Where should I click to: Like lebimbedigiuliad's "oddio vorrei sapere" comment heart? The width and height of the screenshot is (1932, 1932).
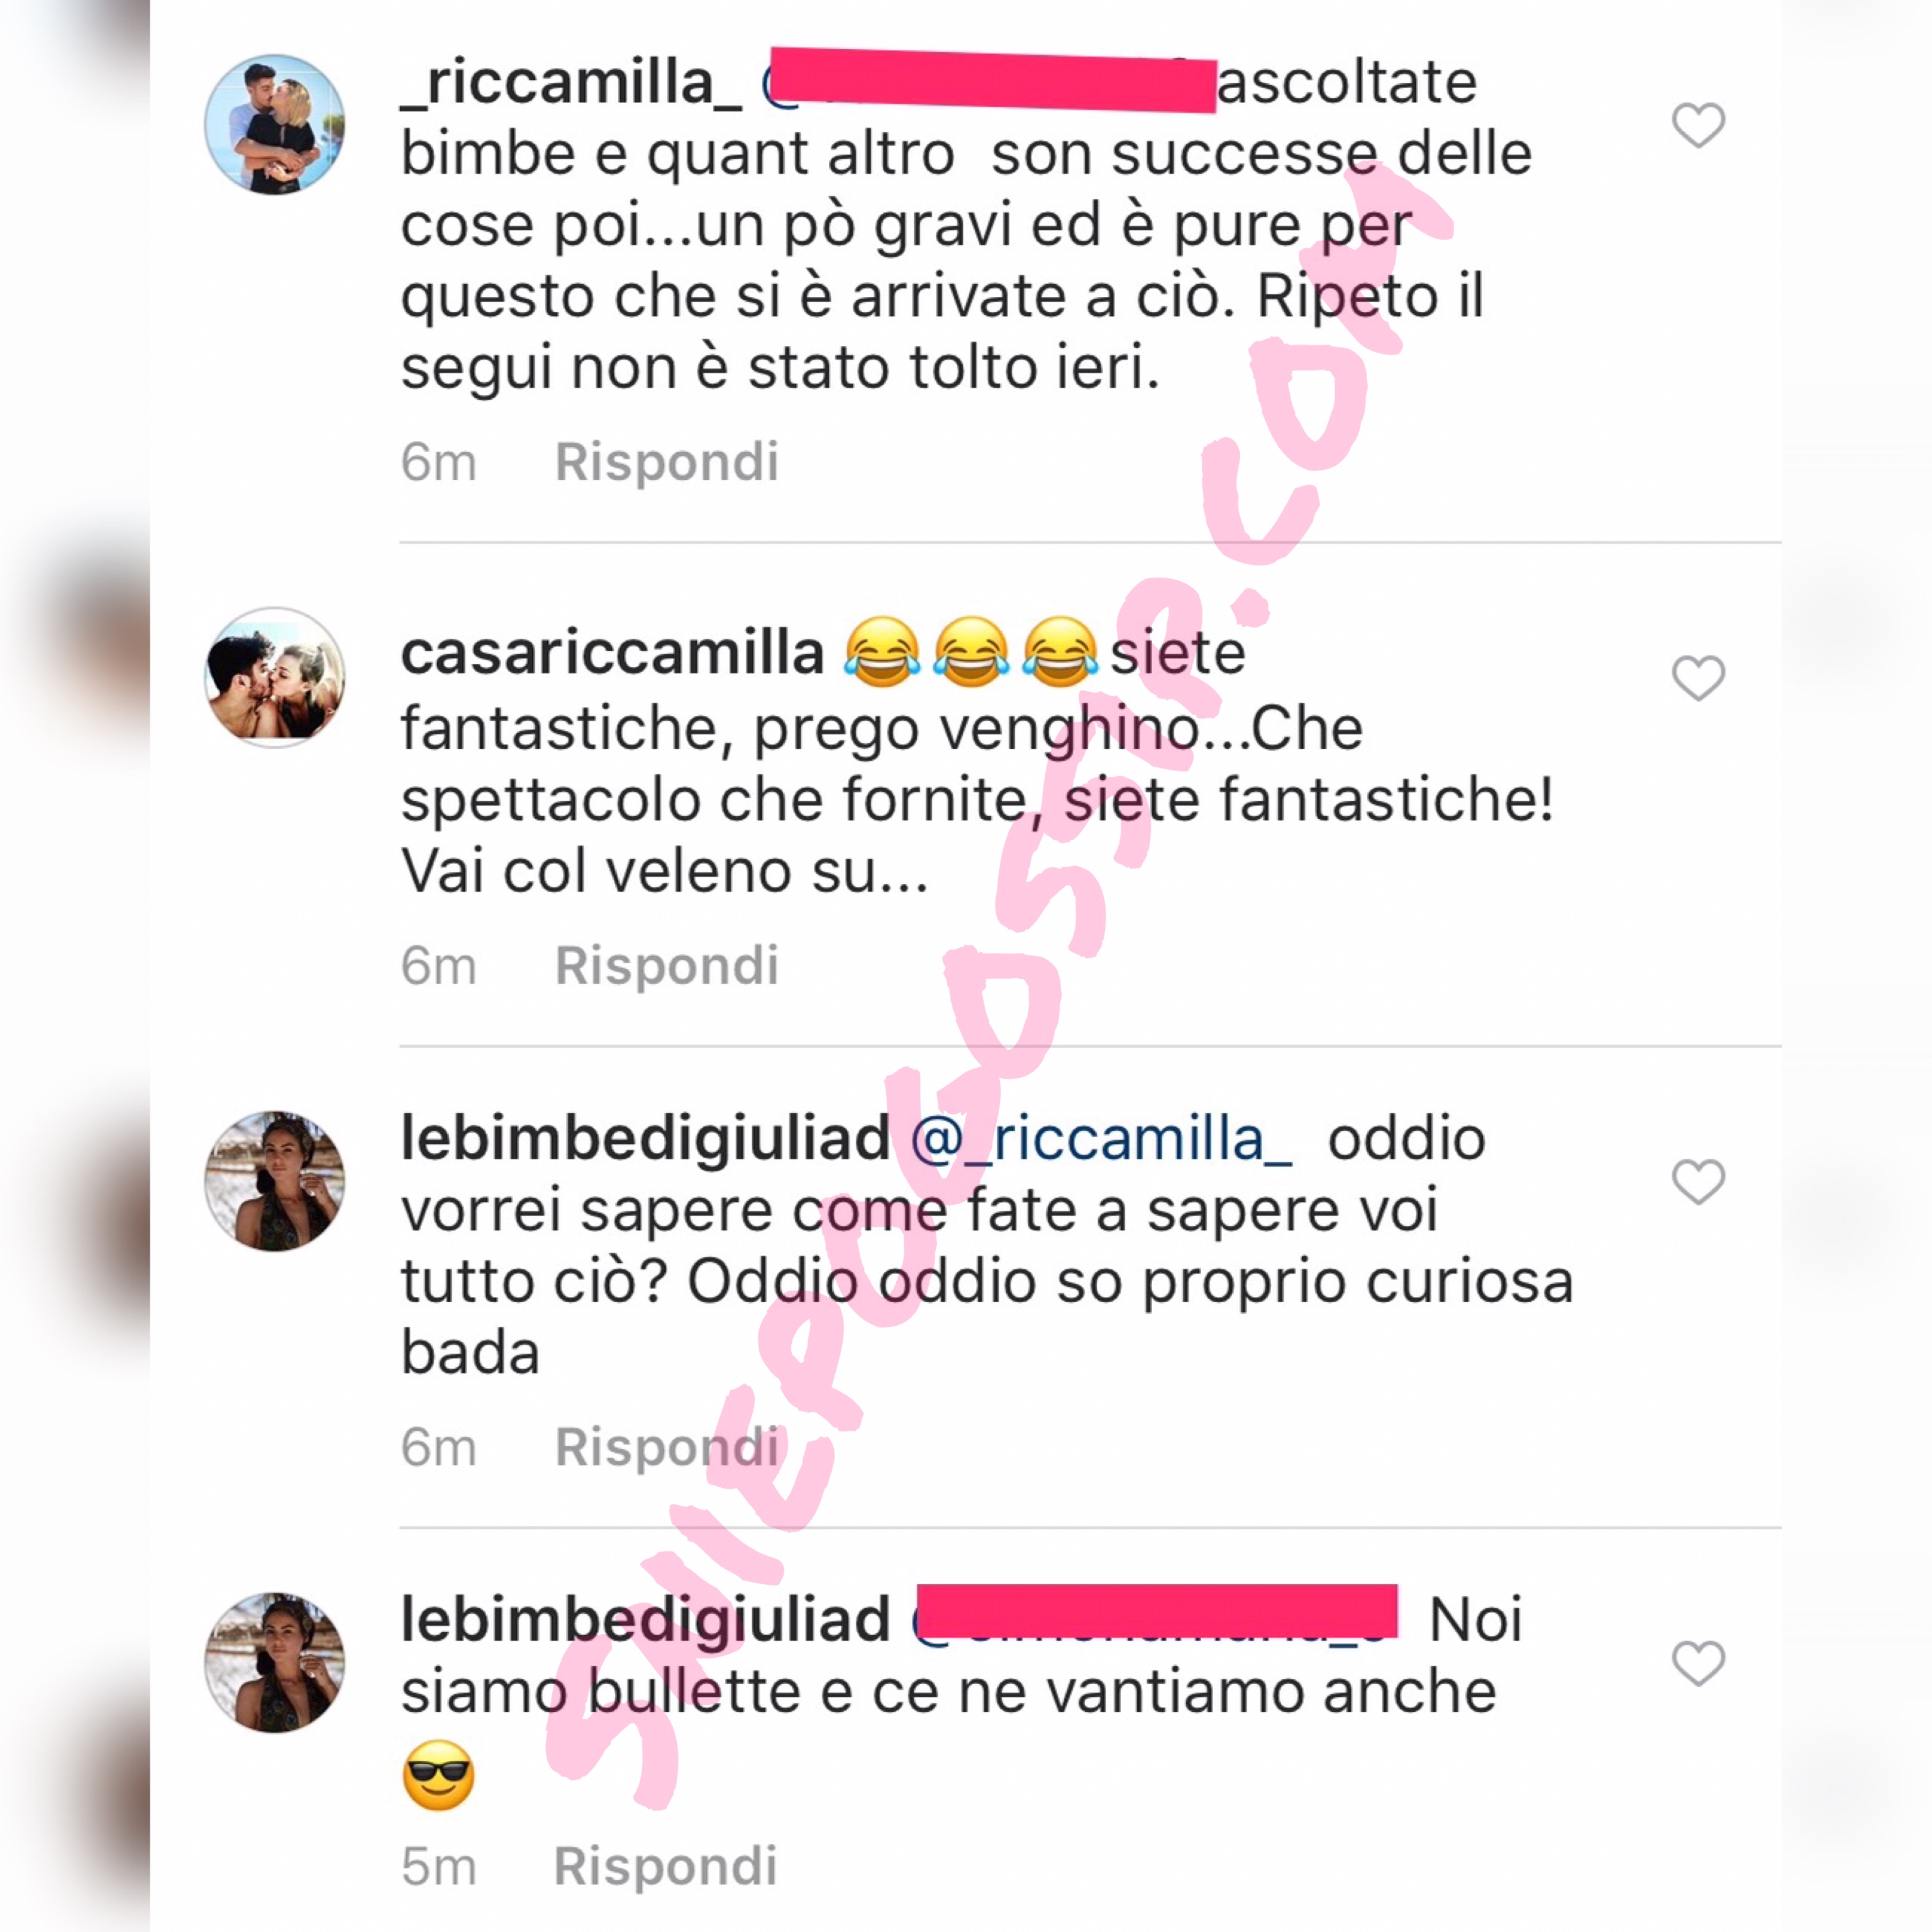1698,1182
